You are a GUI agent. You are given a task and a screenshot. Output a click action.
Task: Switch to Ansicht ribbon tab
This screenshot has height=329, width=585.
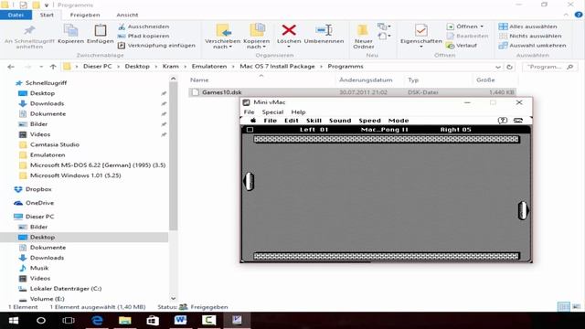(127, 15)
